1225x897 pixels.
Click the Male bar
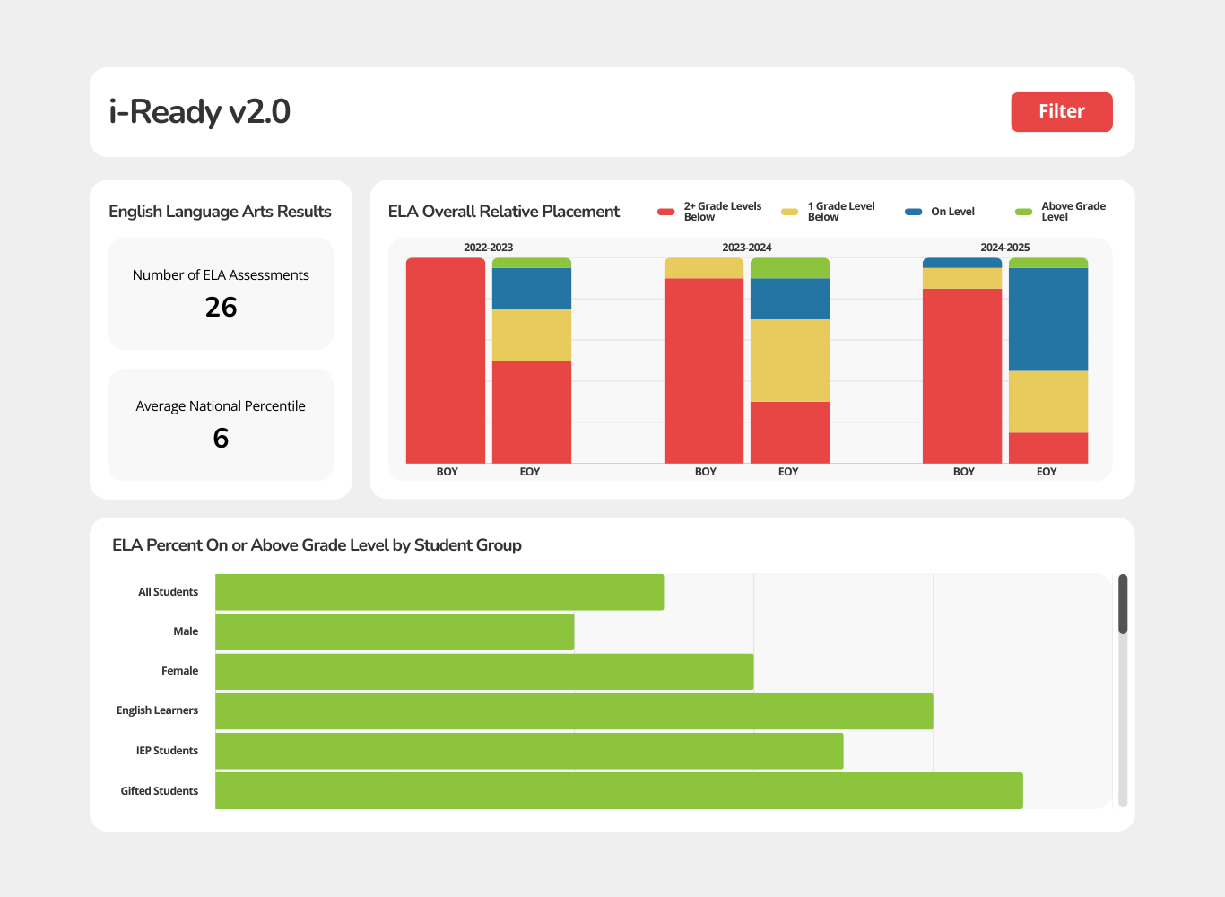(x=395, y=631)
